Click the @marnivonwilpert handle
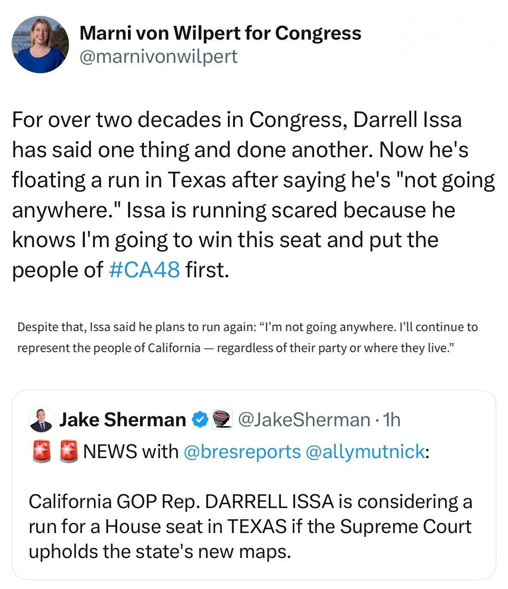 (x=158, y=56)
